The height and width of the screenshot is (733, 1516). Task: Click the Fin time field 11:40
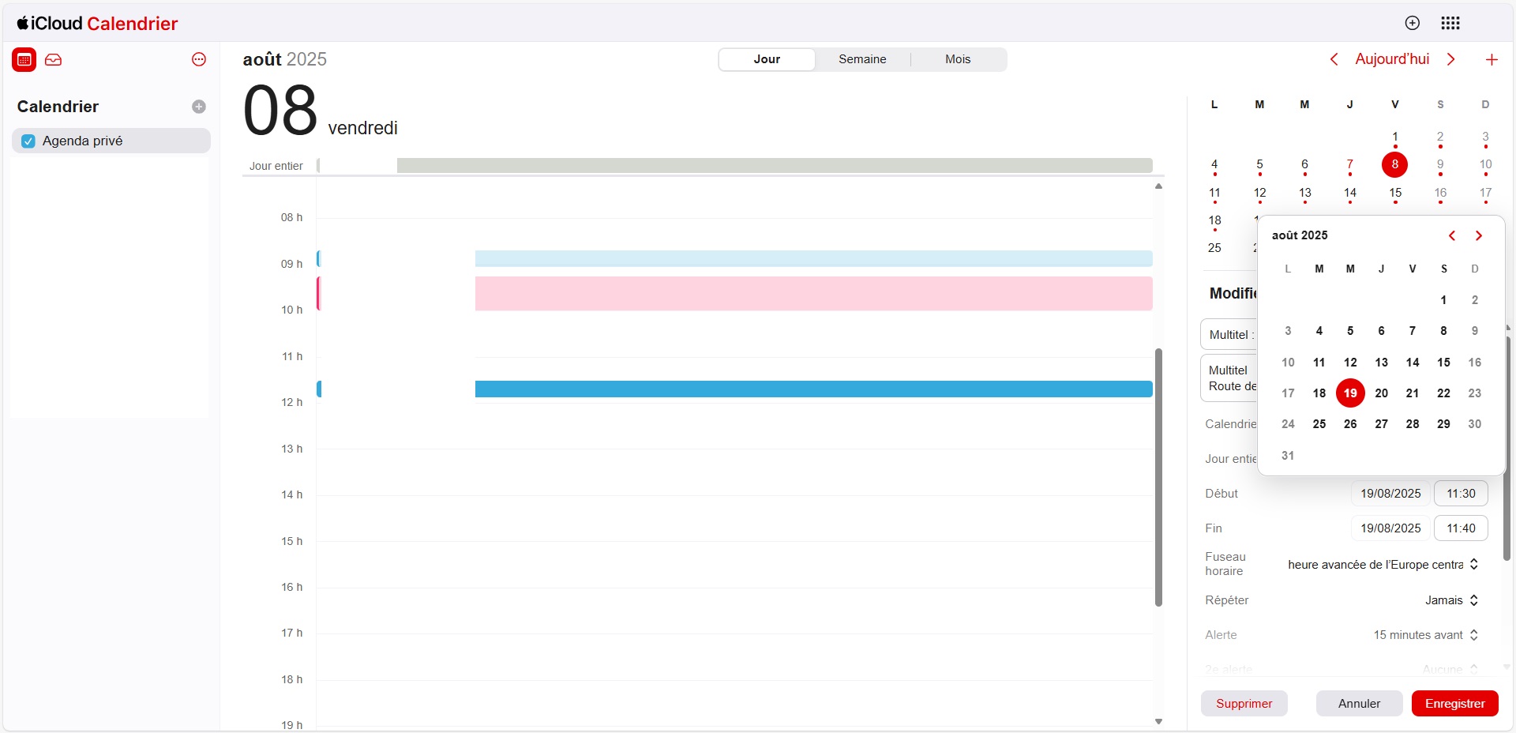[x=1461, y=528]
